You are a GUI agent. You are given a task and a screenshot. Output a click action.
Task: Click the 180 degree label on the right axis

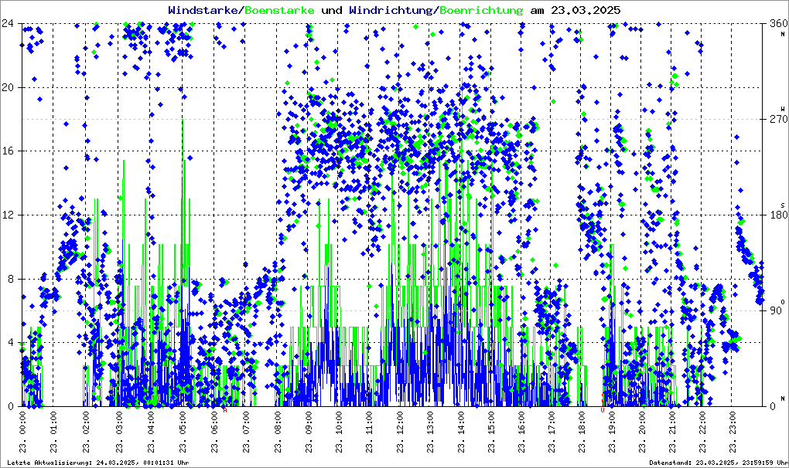click(x=777, y=215)
